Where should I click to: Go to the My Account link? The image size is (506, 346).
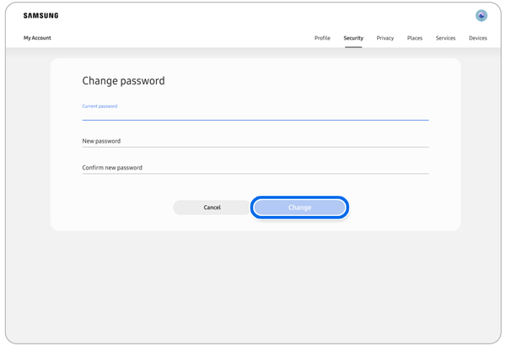point(37,38)
